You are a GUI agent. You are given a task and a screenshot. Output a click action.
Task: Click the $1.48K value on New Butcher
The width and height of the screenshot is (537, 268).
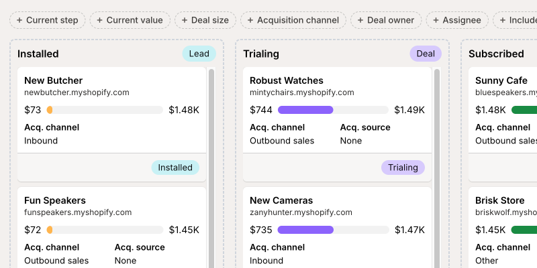pyautogui.click(x=184, y=110)
